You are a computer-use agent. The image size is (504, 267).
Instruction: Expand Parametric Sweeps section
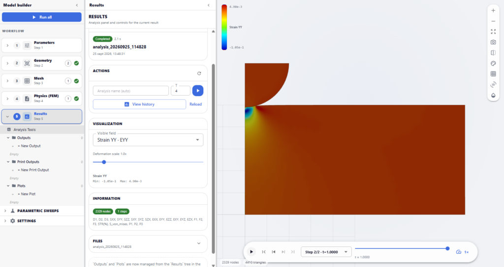(x=5, y=211)
